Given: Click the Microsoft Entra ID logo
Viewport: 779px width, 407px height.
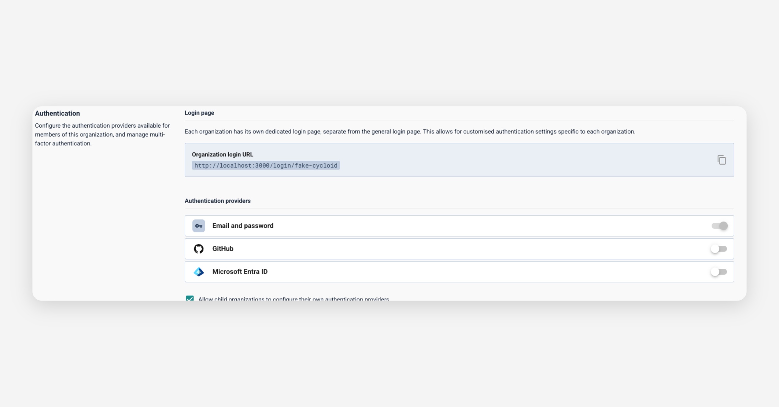Looking at the screenshot, I should [199, 272].
